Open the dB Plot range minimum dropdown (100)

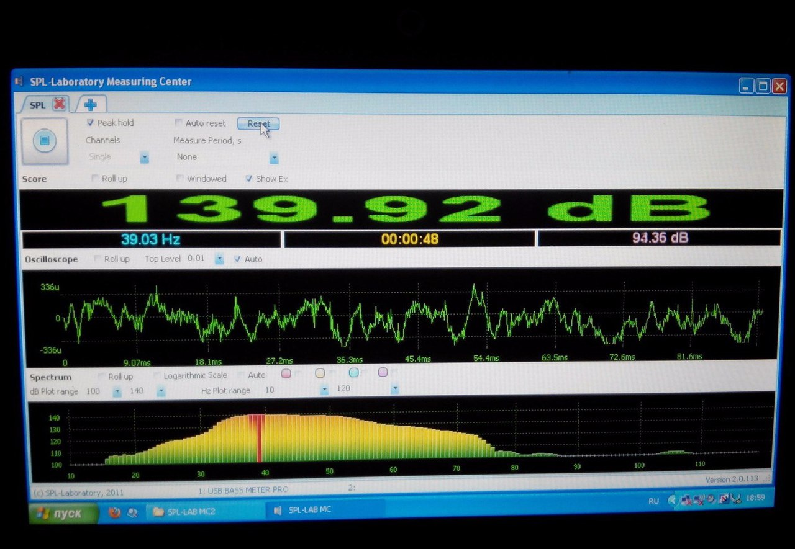click(117, 391)
